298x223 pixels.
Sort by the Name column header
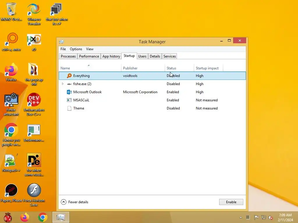pyautogui.click(x=90, y=68)
